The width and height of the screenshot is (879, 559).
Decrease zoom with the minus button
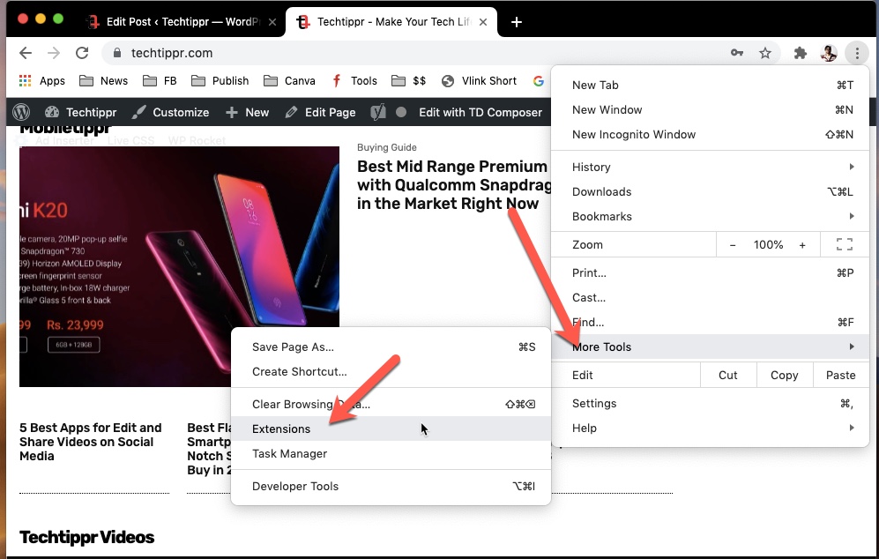732,245
